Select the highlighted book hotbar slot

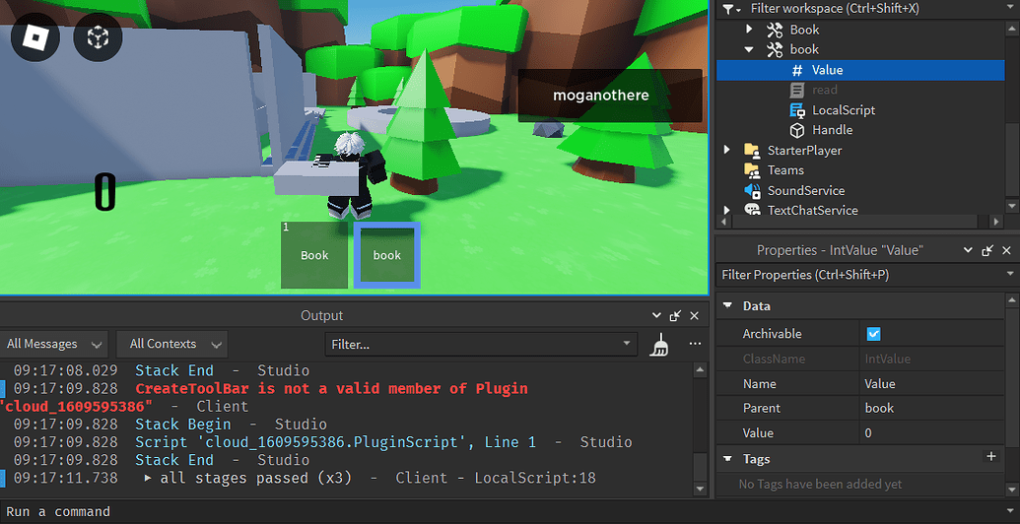click(387, 255)
